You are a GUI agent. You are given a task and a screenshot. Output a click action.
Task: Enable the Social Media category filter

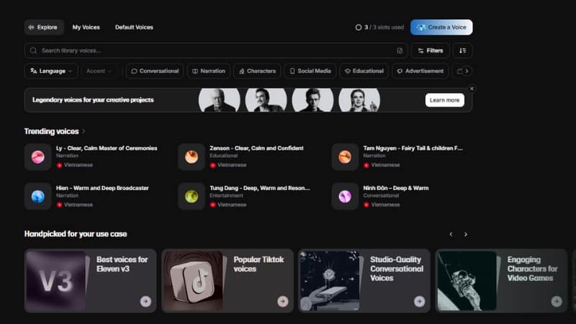click(x=310, y=71)
